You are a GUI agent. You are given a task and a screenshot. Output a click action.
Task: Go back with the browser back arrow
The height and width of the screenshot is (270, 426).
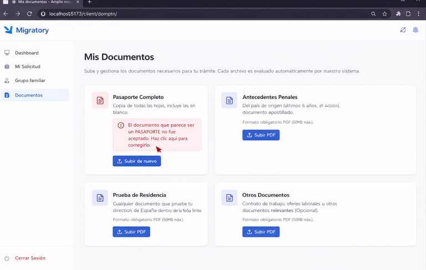tap(6, 13)
